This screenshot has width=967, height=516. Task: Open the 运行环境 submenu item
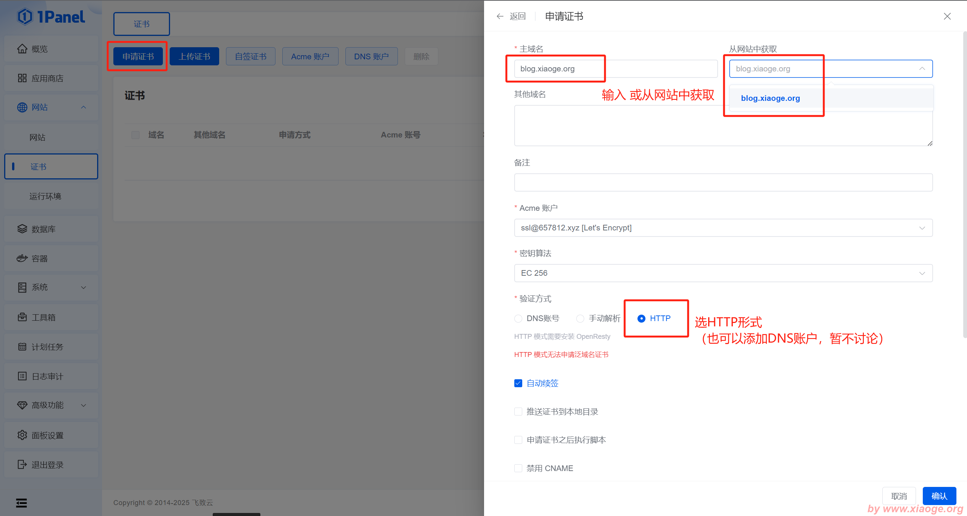coord(45,196)
